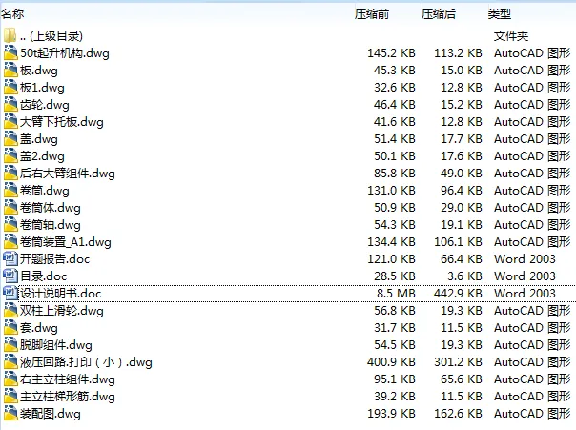Click the 3.6 KB compressed size value
The image size is (576, 430).
point(464,276)
